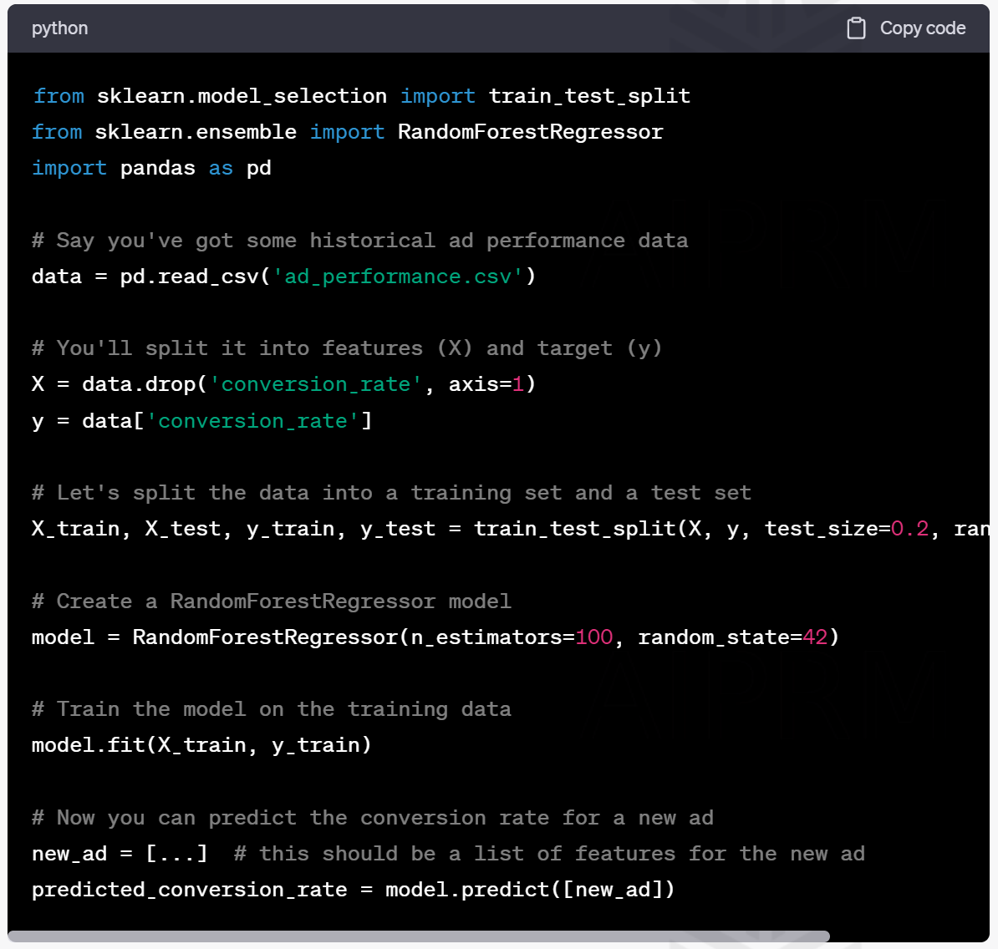The width and height of the screenshot is (998, 949).
Task: Click the train_test_split import name
Action: [x=589, y=96]
